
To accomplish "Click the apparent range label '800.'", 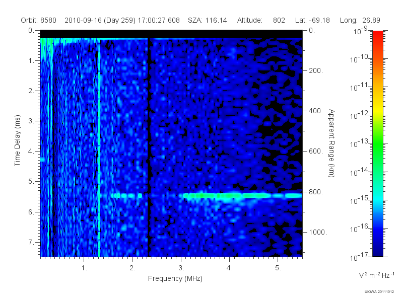I will pos(316,192).
